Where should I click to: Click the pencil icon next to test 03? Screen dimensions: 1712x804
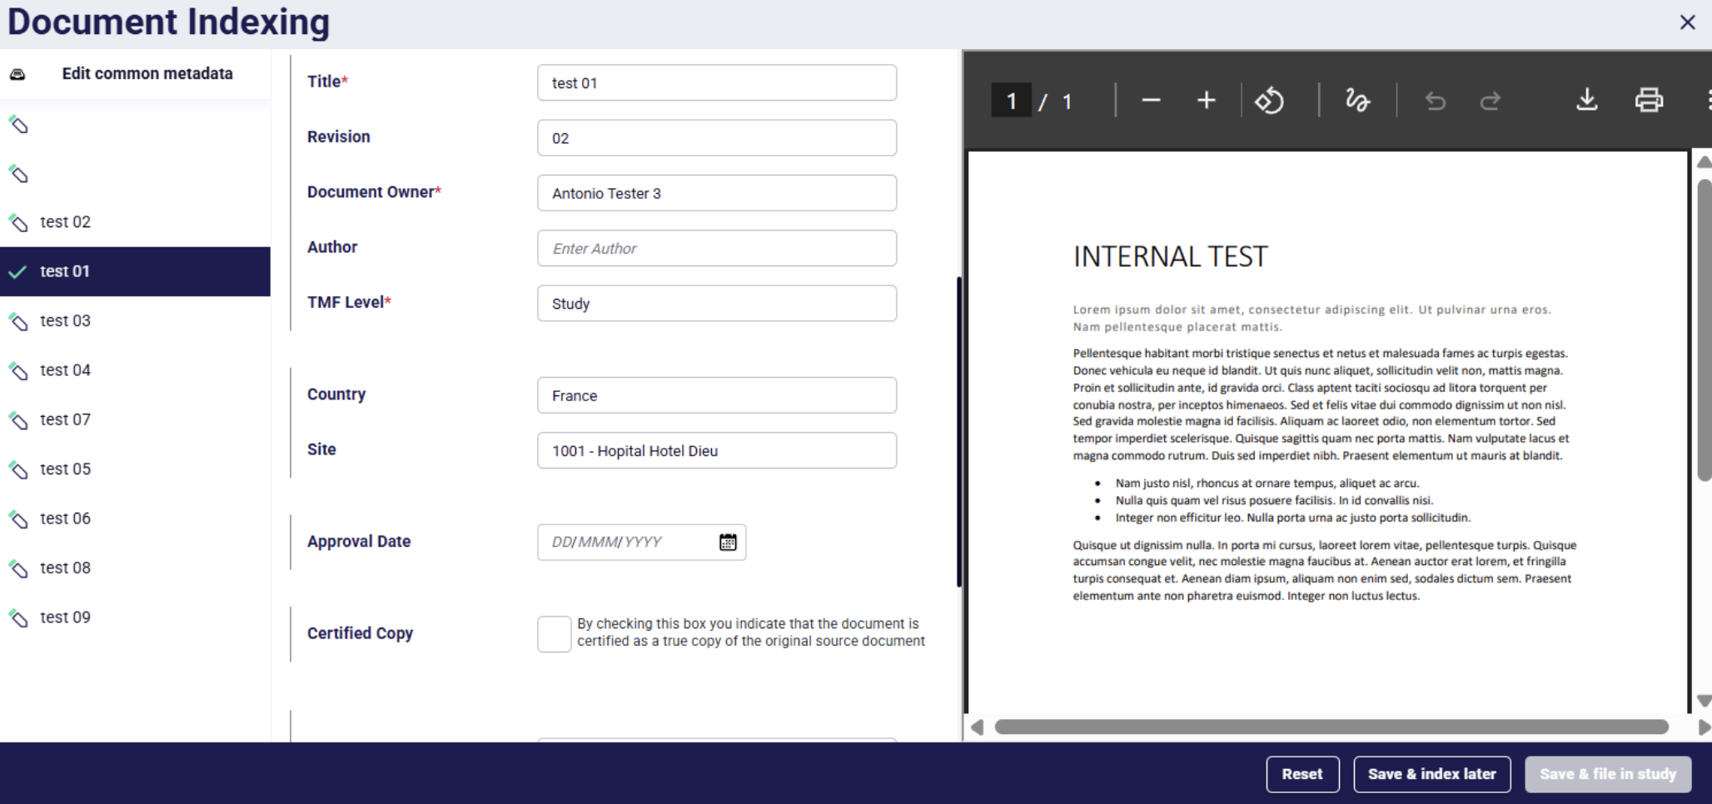tap(18, 320)
